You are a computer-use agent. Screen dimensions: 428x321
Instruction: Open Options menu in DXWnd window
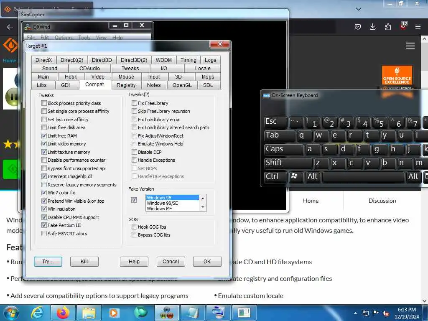pos(64,38)
